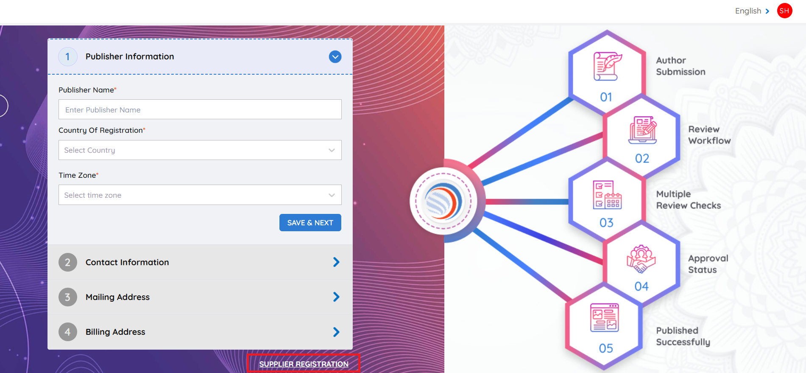
Task: Click the SAVE & NEXT button
Action: click(310, 223)
